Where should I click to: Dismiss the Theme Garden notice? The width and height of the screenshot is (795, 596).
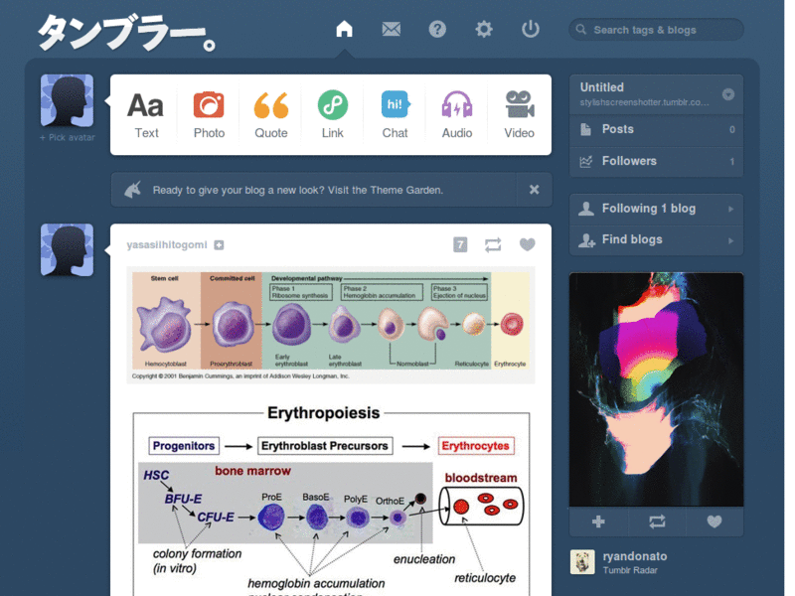pos(534,190)
